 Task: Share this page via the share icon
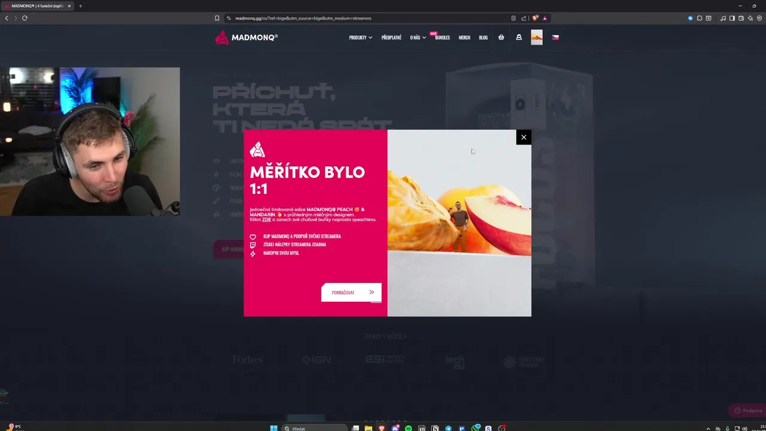point(524,18)
